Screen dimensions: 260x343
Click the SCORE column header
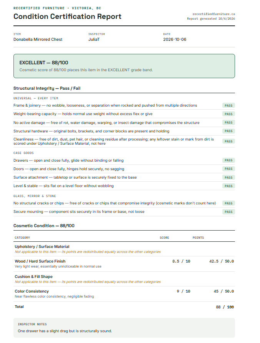coord(164,238)
